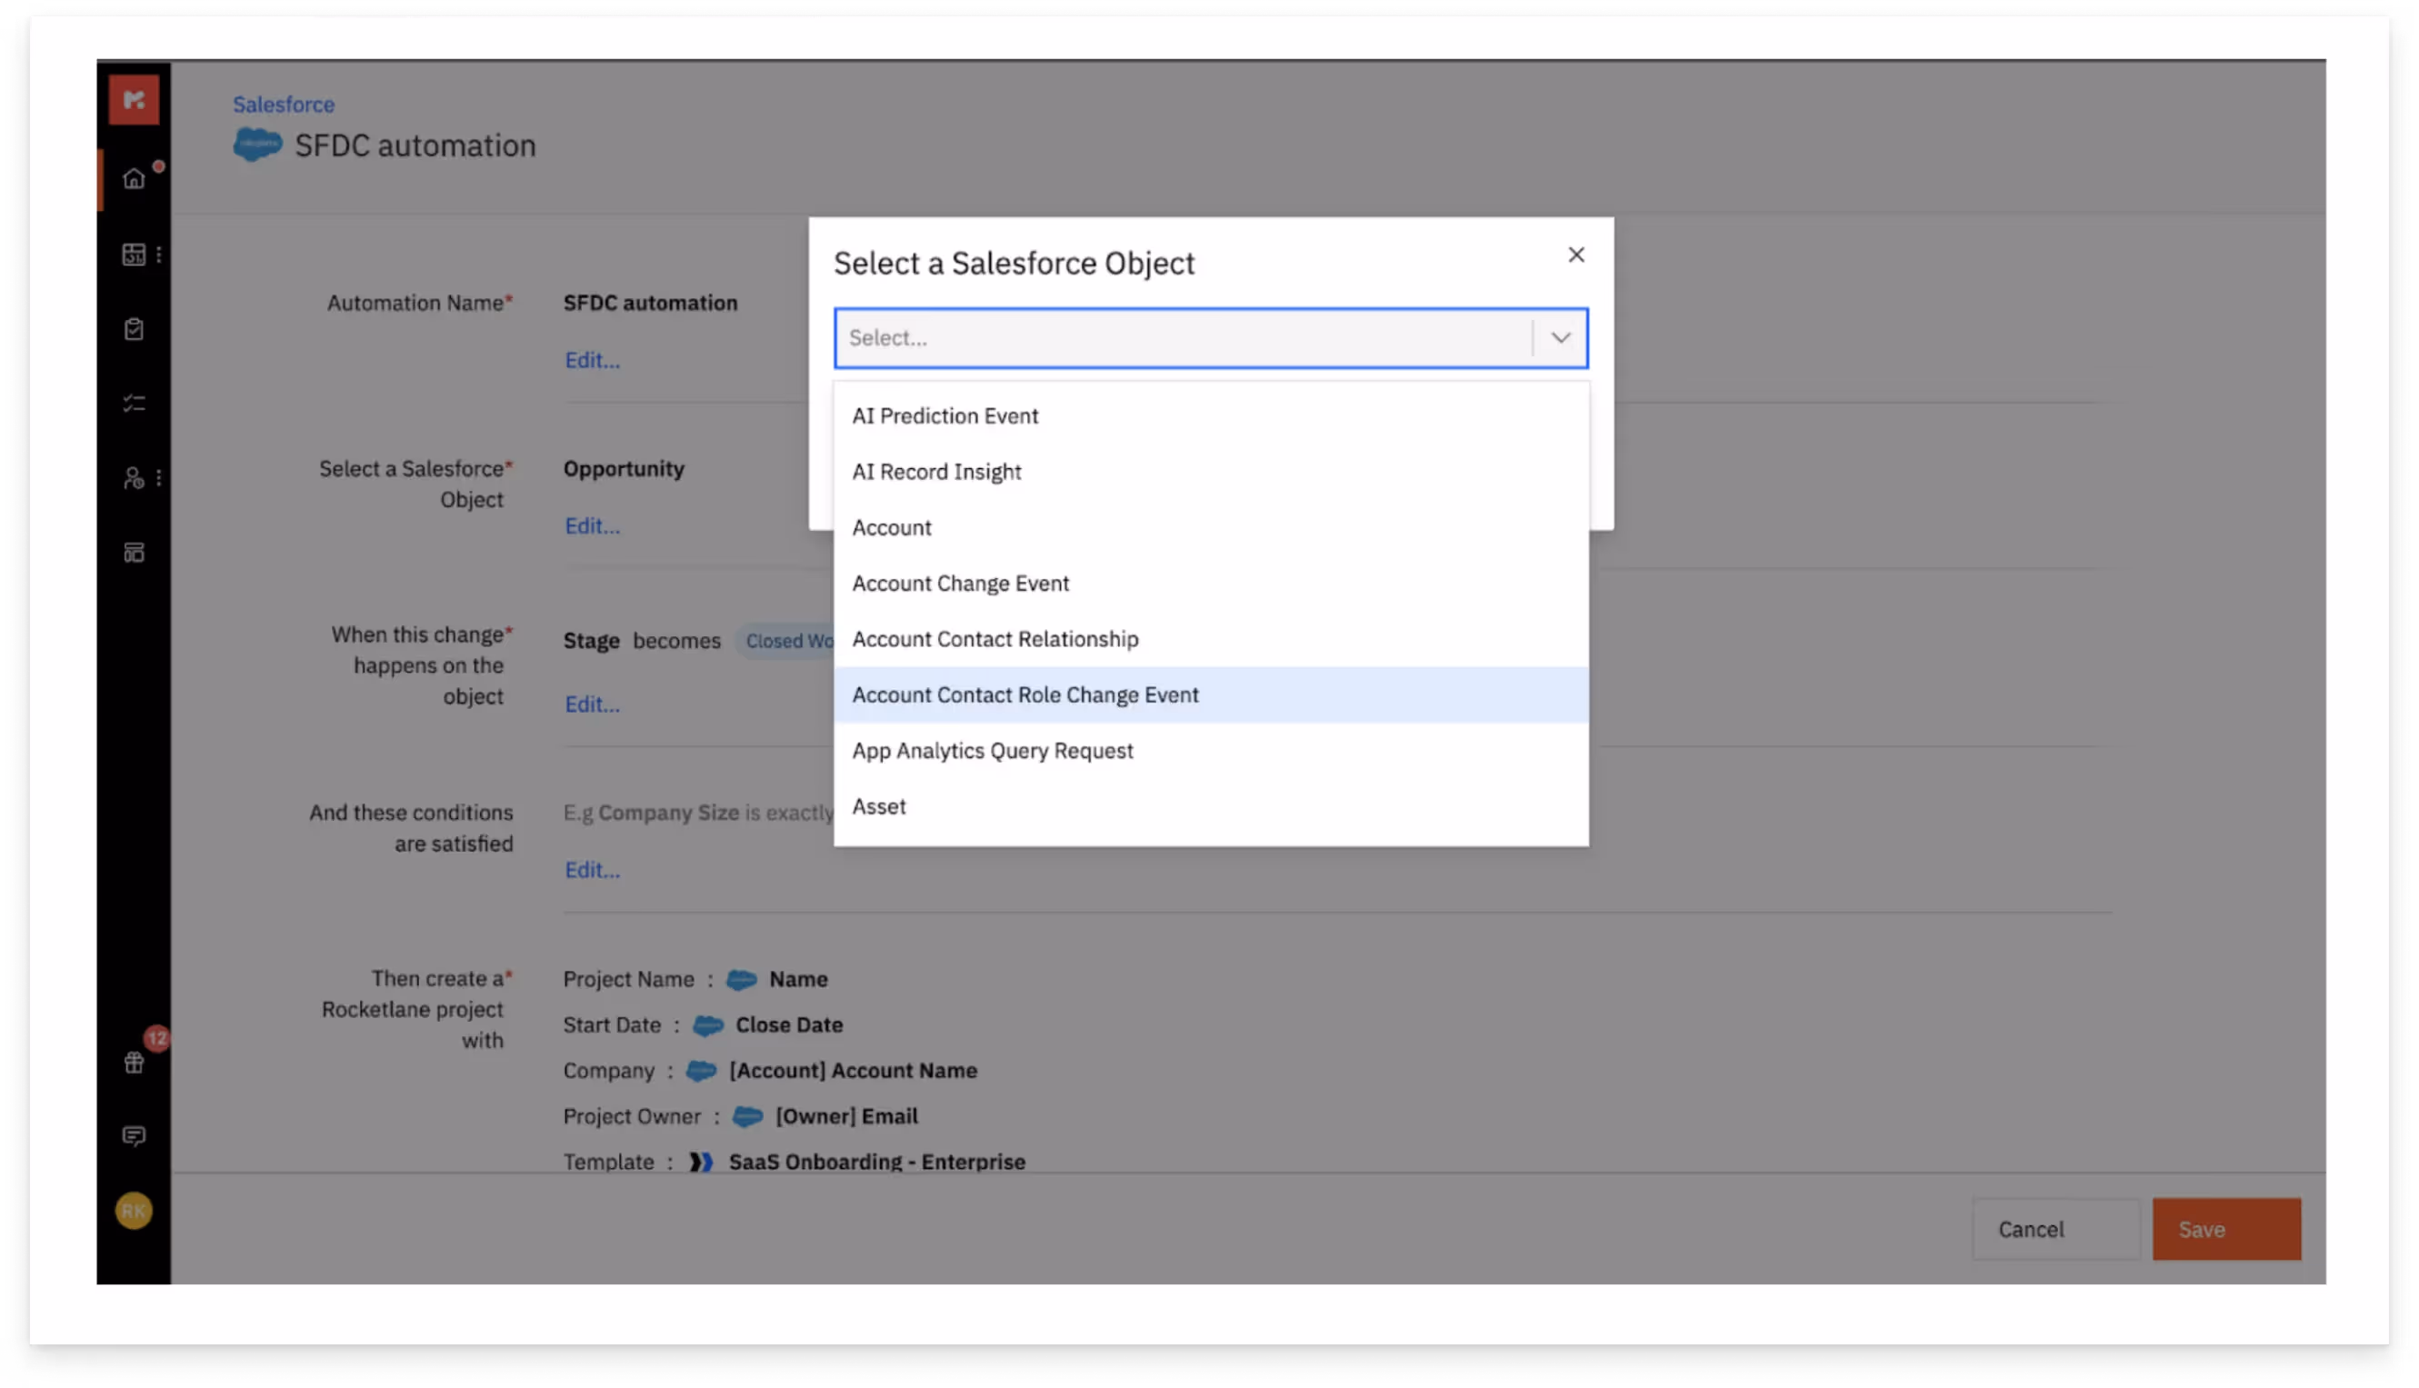Select the Asset option
Viewport: 2419px width, 1388px height.
pyautogui.click(x=1211, y=806)
